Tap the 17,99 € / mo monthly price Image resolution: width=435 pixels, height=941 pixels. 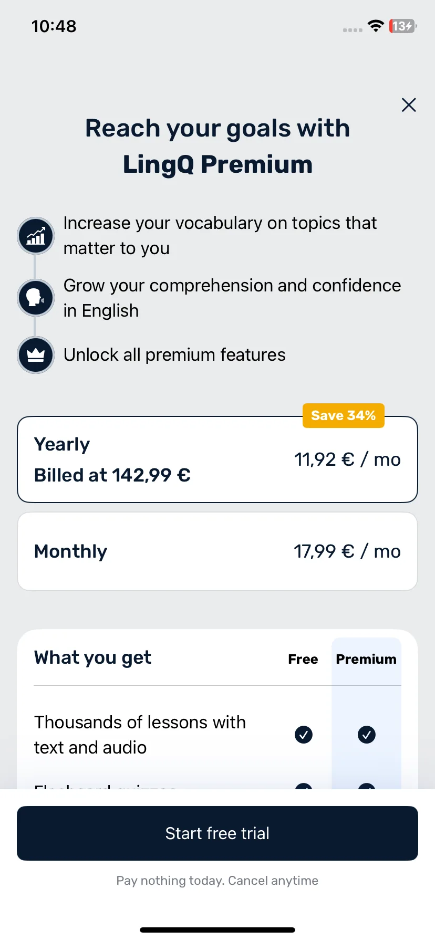pos(347,551)
